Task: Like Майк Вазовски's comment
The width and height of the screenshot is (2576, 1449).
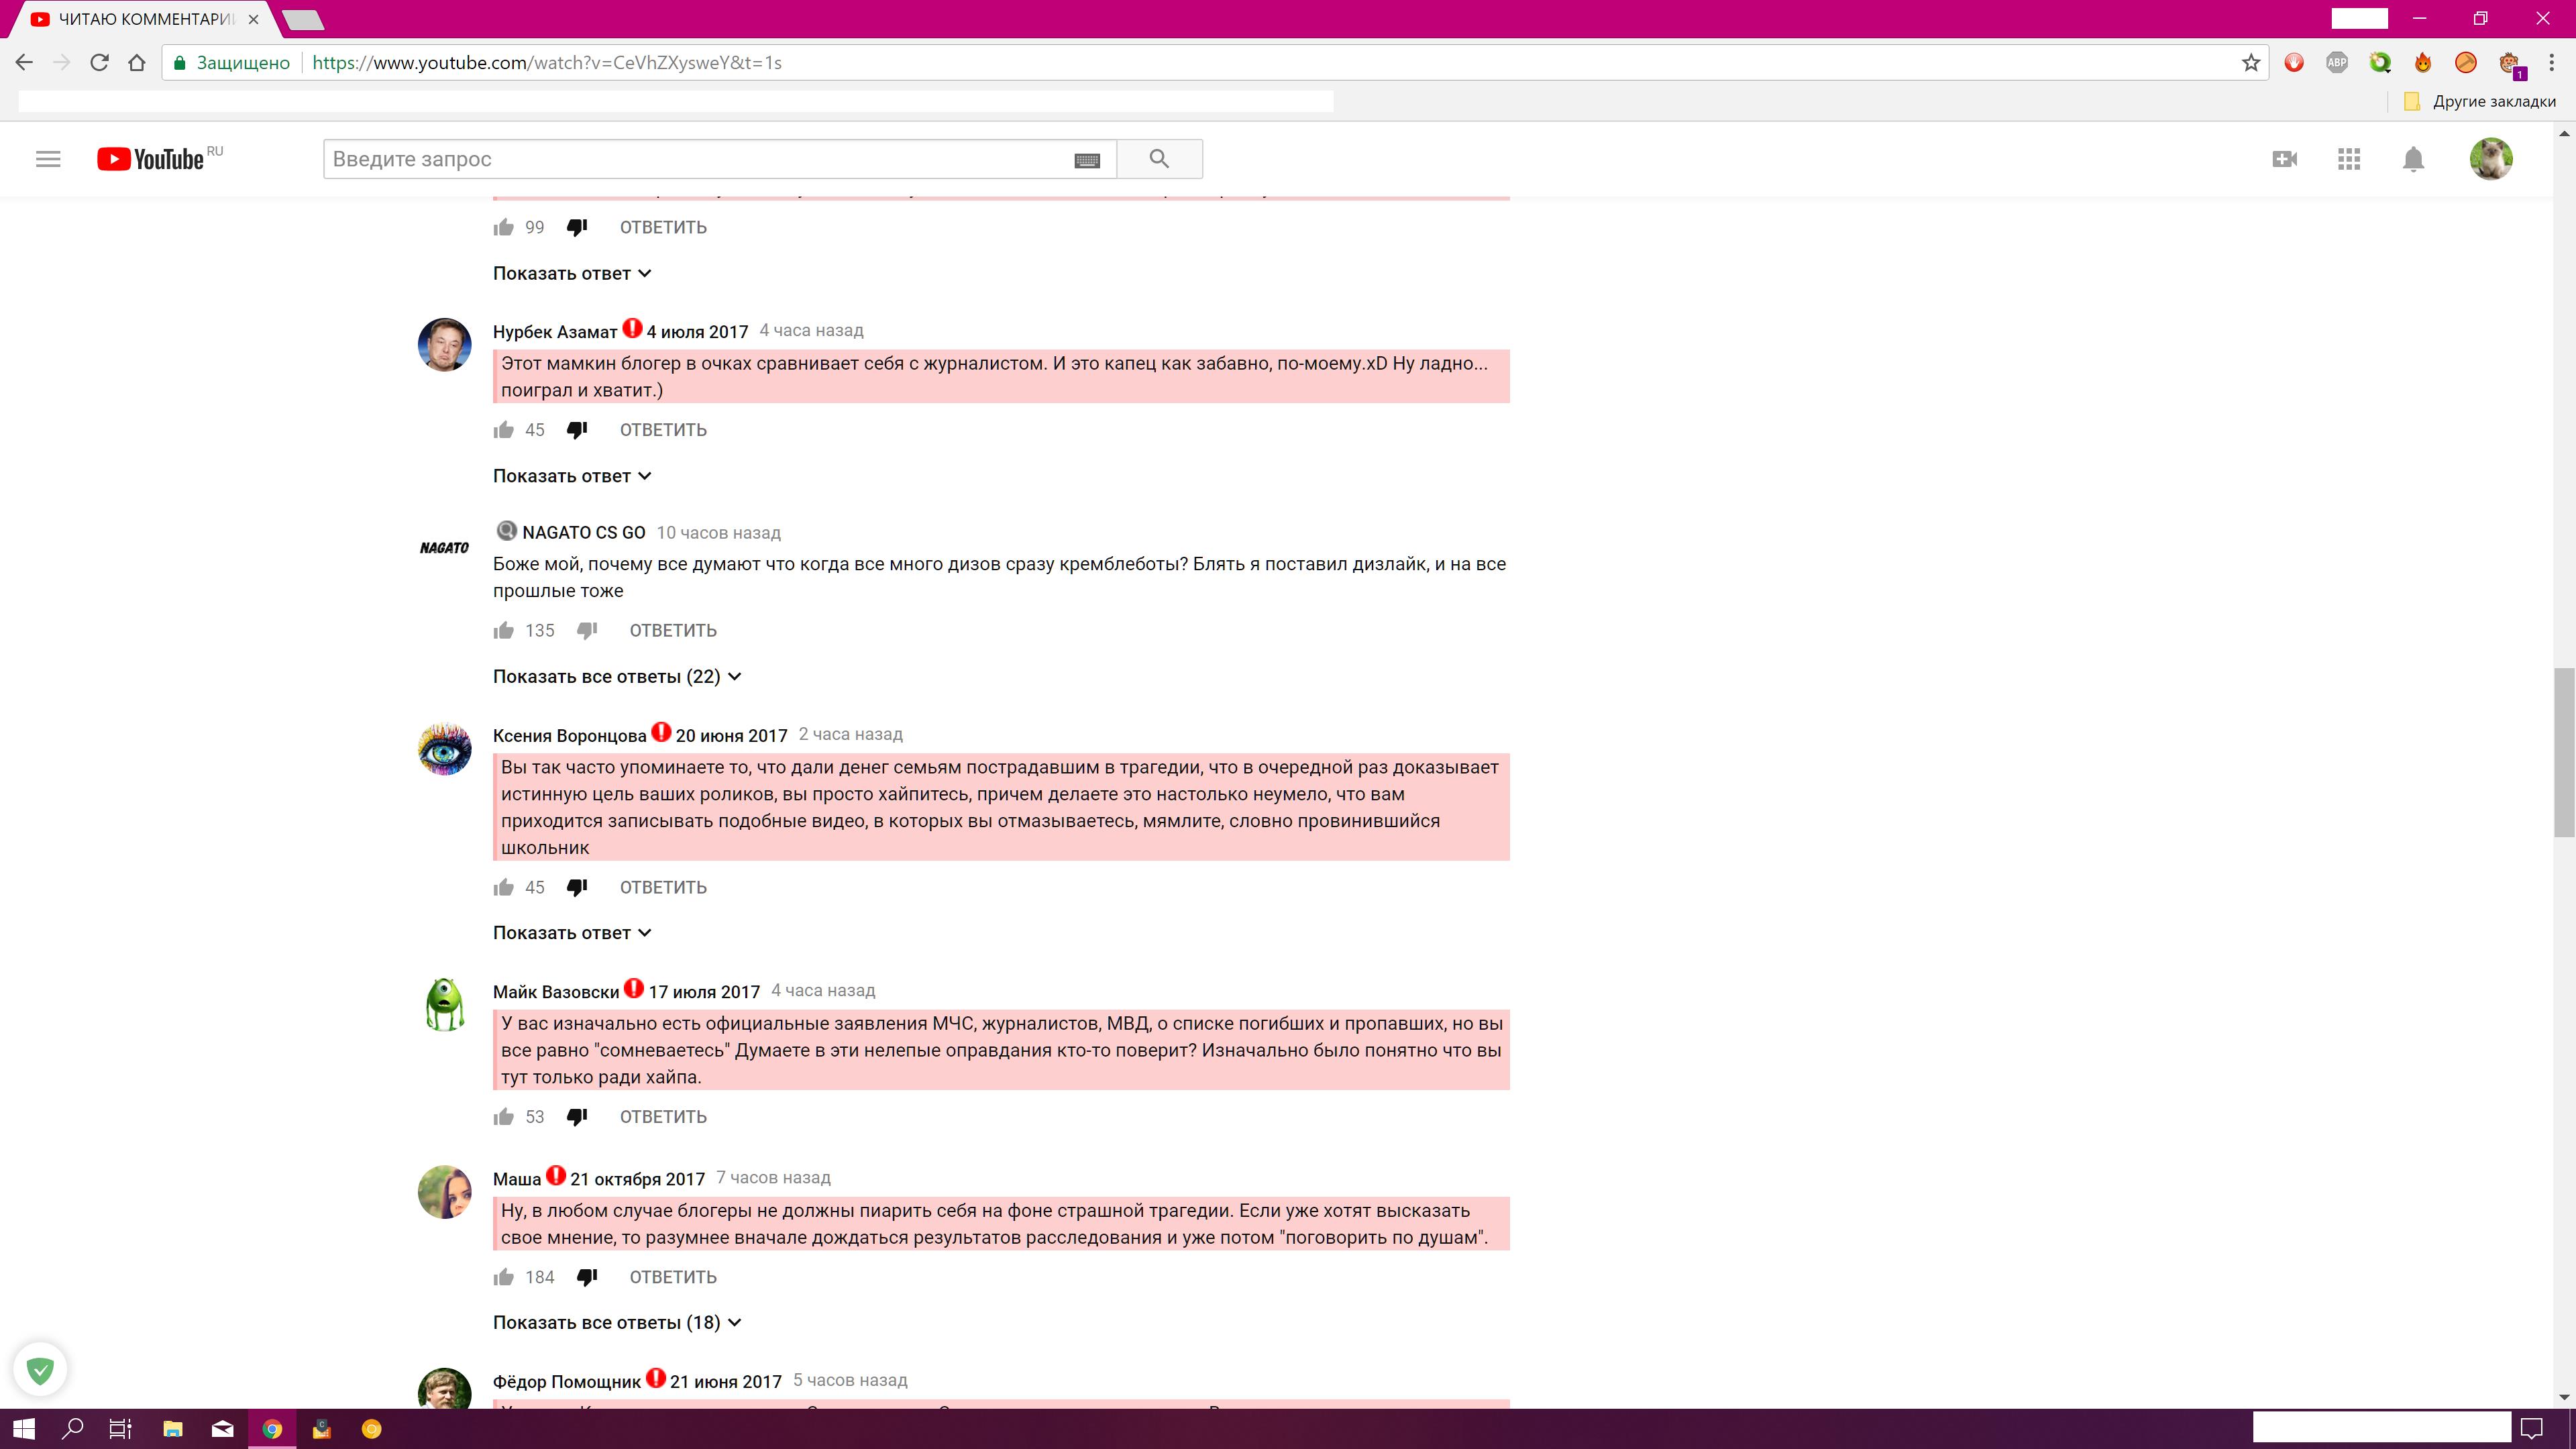Action: (x=504, y=1117)
